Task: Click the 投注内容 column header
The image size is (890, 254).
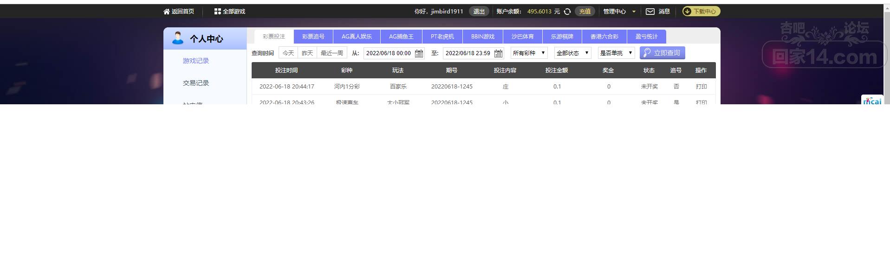Action: coord(505,70)
